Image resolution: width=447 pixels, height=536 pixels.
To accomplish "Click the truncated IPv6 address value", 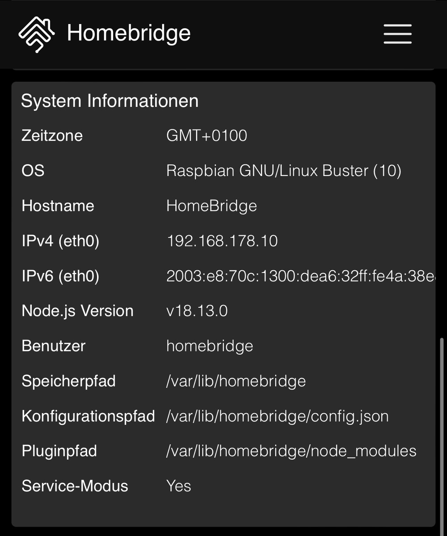I will 299,276.
